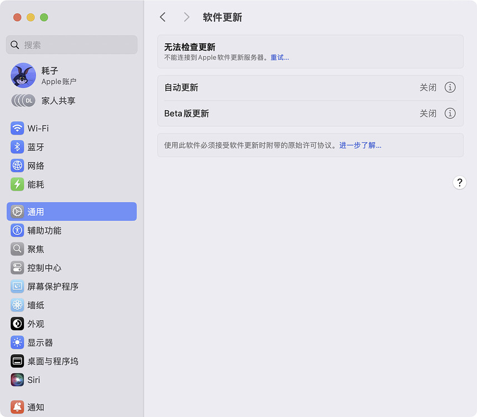Viewport: 477px width, 417px height.
Task: Click the 重试 link to retry update check
Action: [x=280, y=57]
